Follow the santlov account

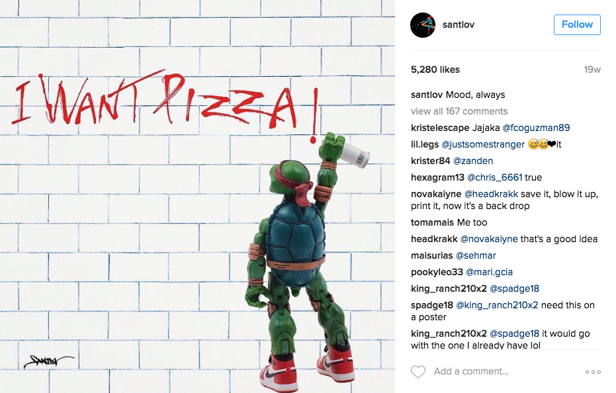click(577, 24)
